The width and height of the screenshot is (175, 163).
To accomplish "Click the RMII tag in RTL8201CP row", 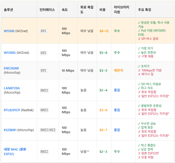I will [x=44, y=110].
